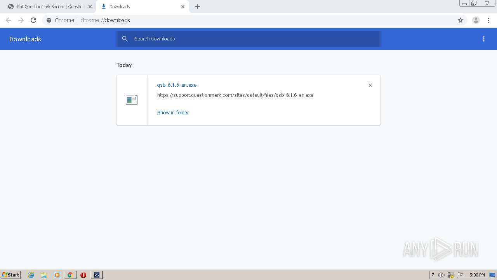The height and width of the screenshot is (280, 497).
Task: Open the Opera icon in taskbar
Action: point(83,275)
